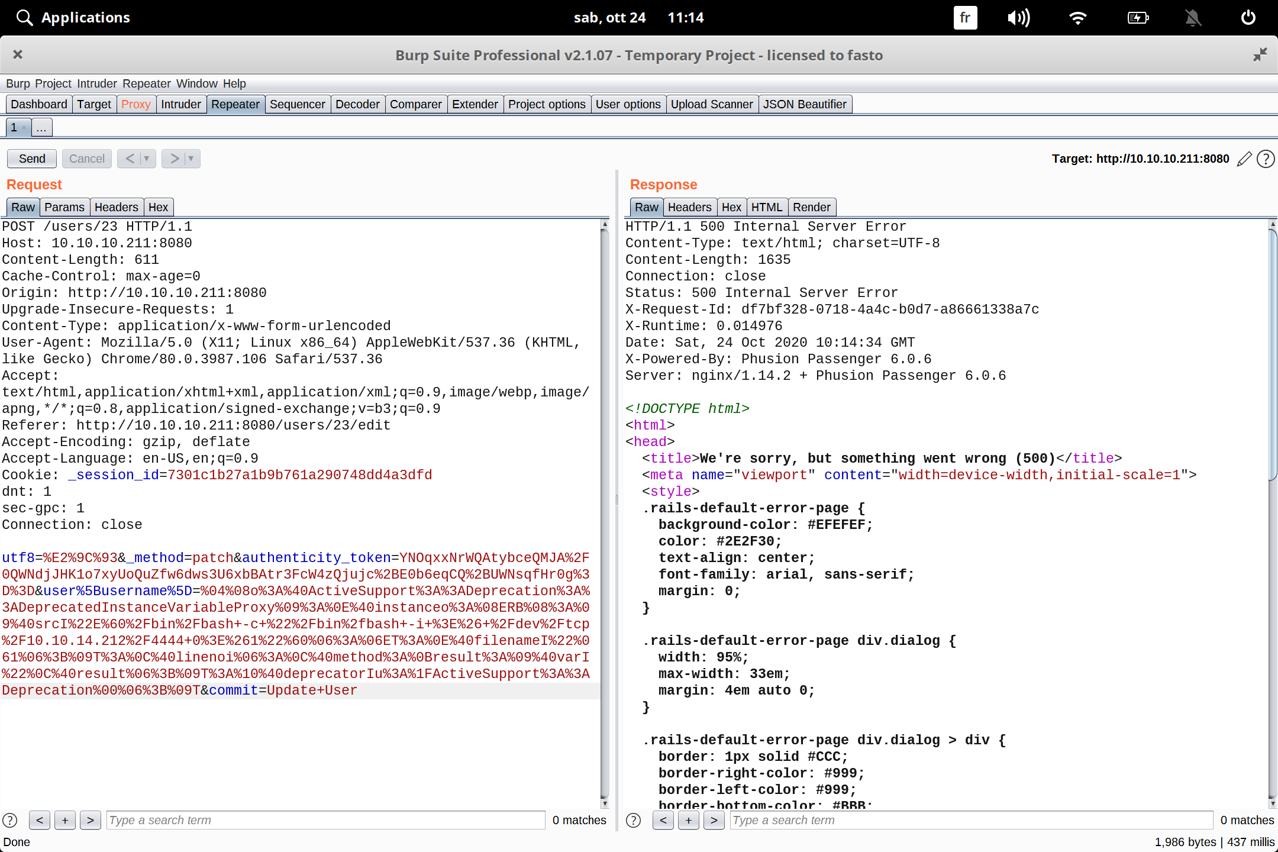Viewport: 1278px width, 852px height.
Task: Open the response Render tab
Action: coord(811,207)
